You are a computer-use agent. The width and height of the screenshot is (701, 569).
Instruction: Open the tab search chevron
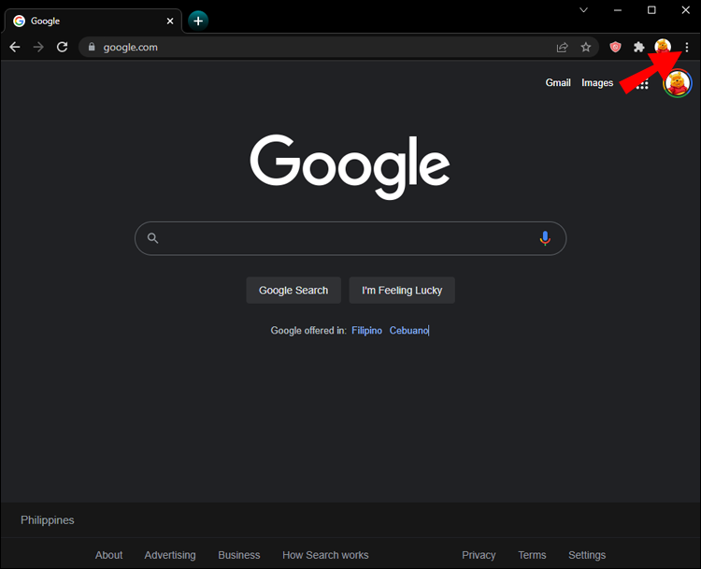(x=583, y=10)
